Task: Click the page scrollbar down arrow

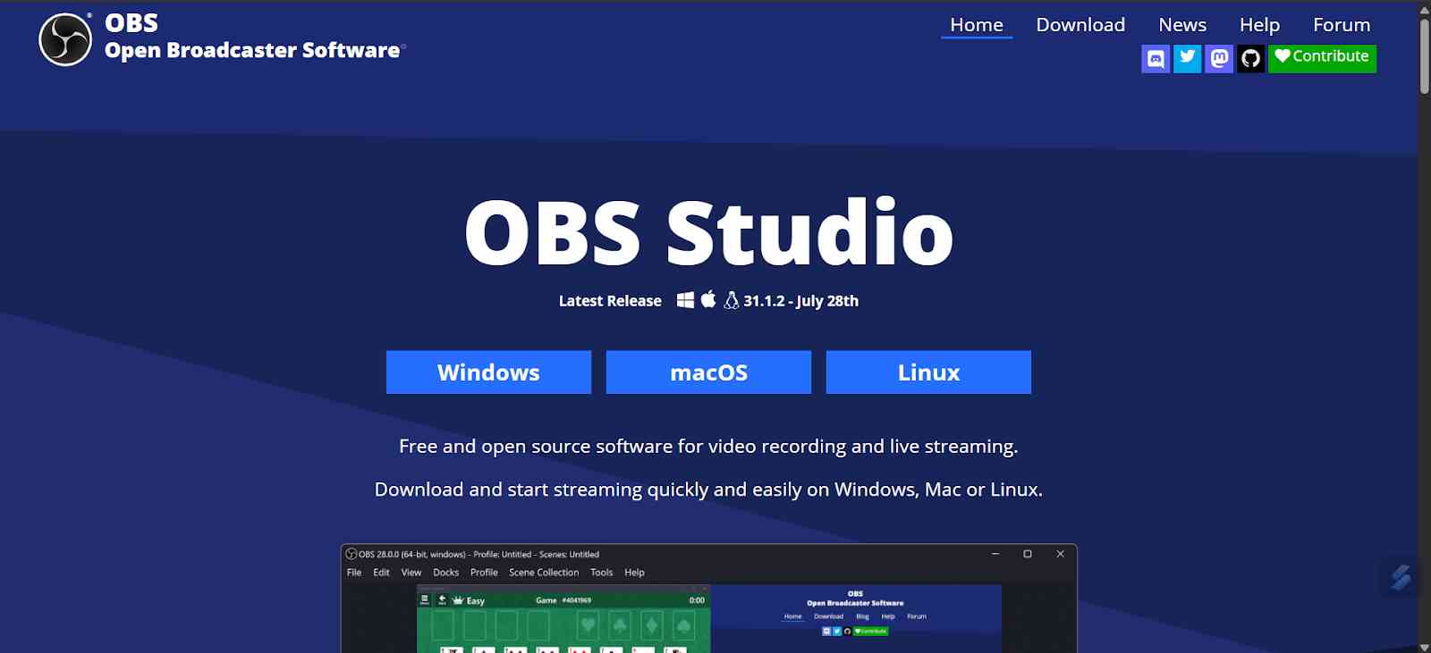Action: 1424,646
